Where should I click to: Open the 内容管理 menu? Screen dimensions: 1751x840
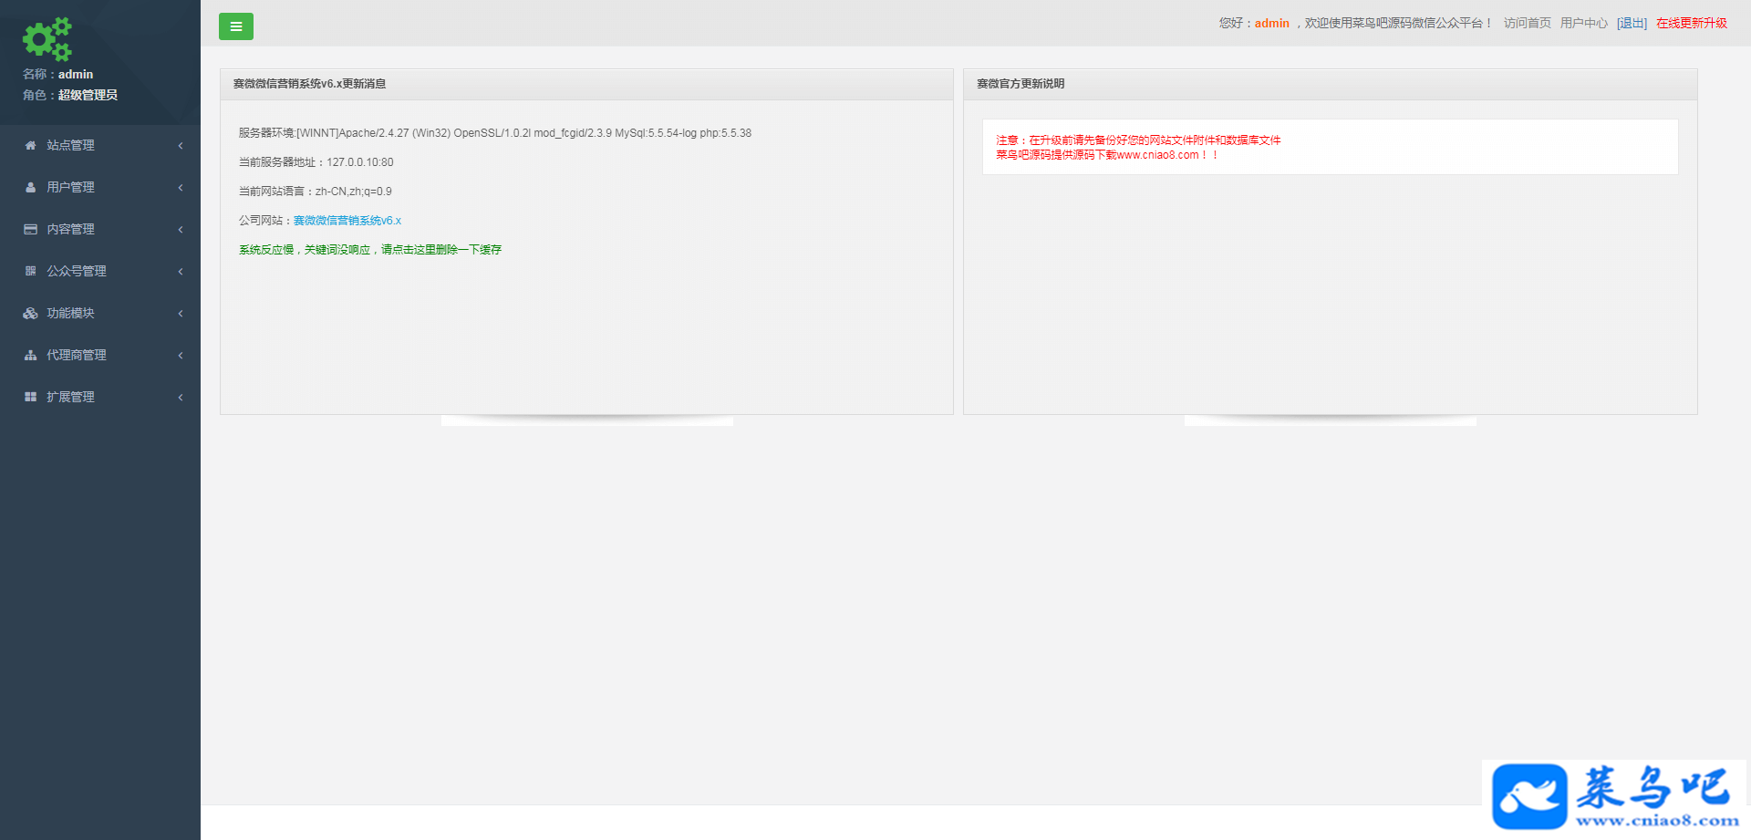pos(100,229)
